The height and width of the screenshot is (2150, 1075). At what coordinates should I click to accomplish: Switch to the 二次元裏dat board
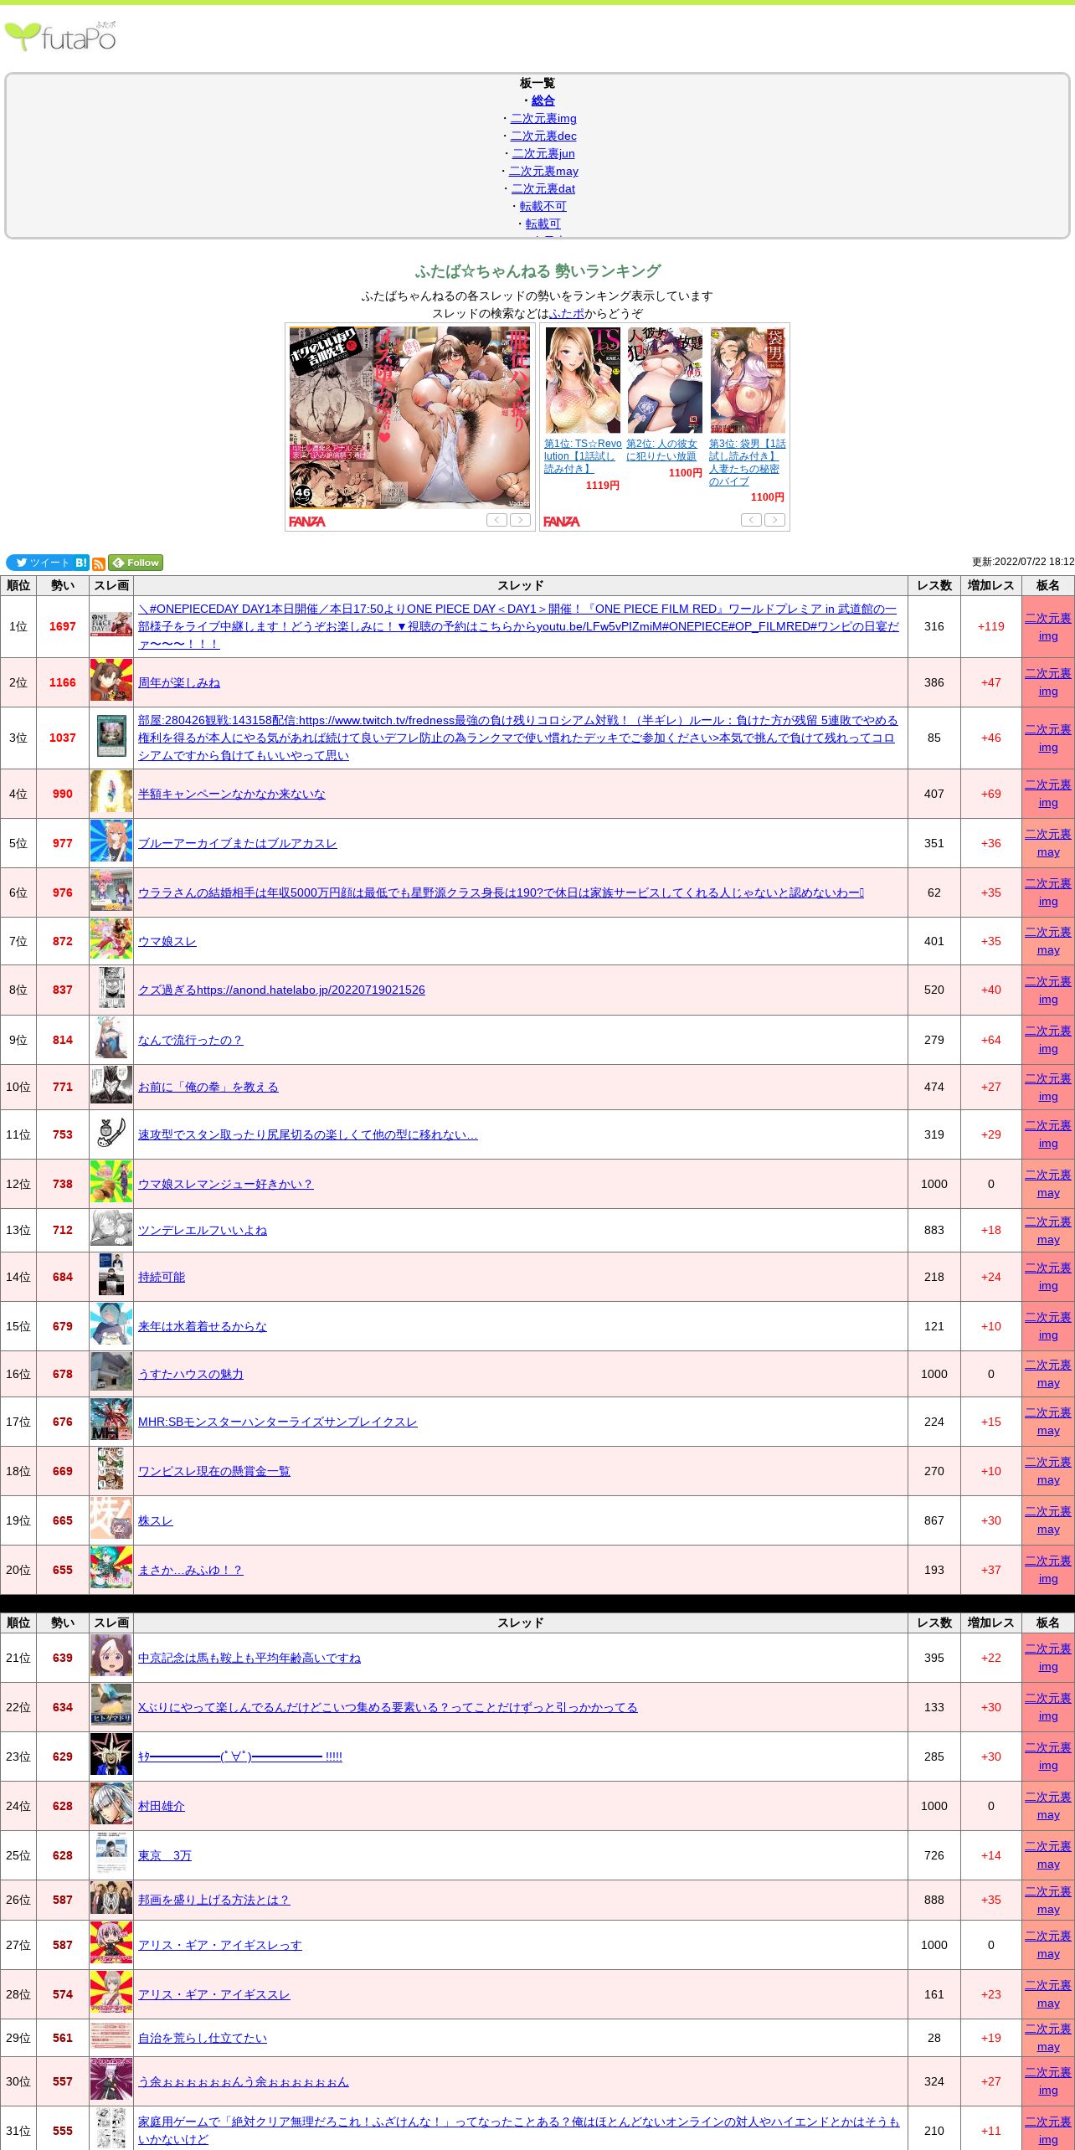[x=543, y=188]
